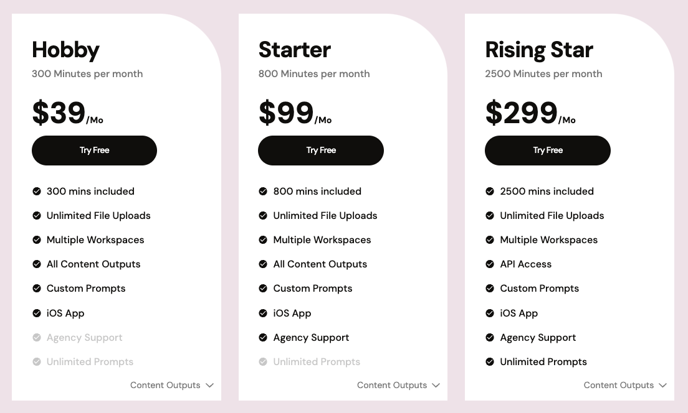
Task: Expand Content Outputs under the Starter plan
Action: pos(399,385)
